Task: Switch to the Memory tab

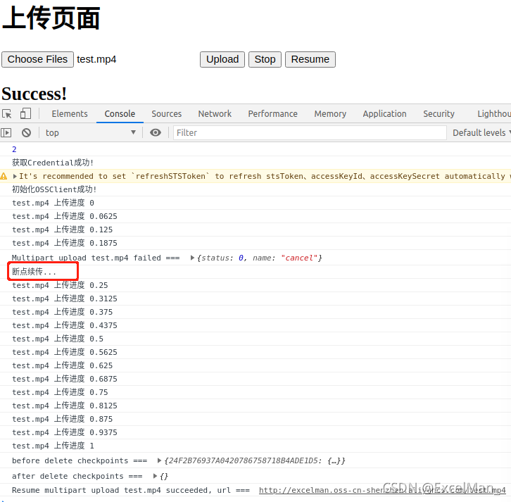Action: (x=330, y=114)
